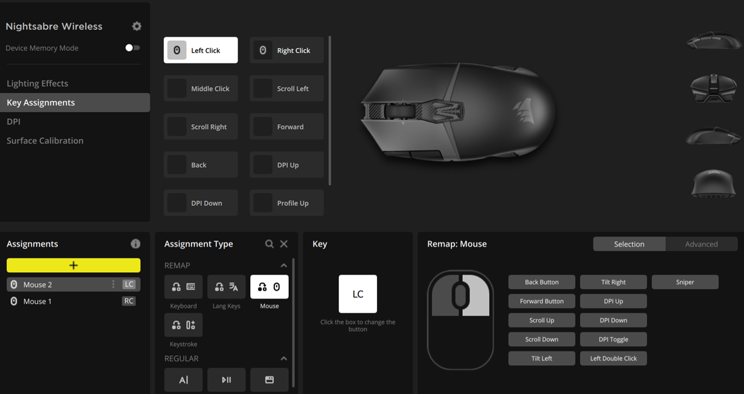The width and height of the screenshot is (744, 394).
Task: Toggle Device Memory Mode switch
Action: pos(132,48)
